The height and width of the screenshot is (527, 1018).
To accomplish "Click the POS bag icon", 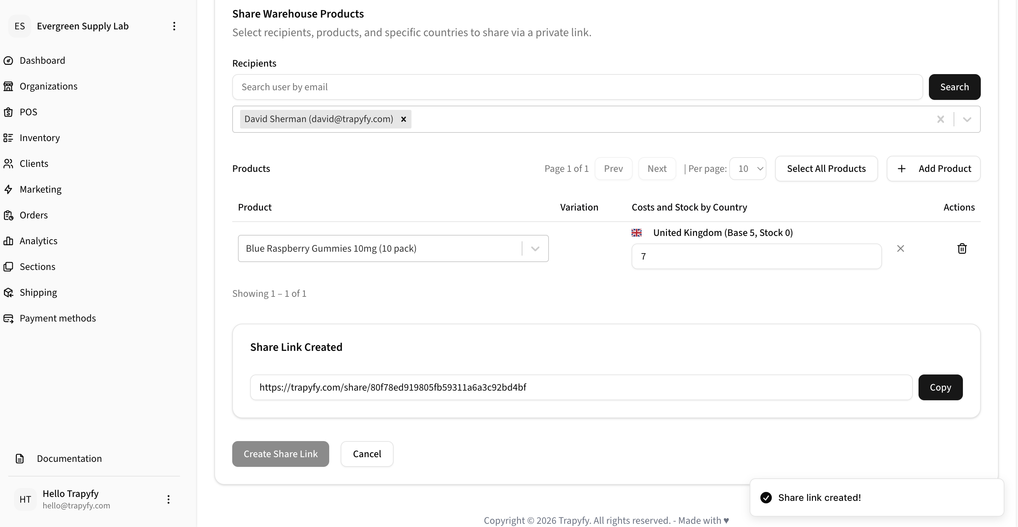I will 8,112.
